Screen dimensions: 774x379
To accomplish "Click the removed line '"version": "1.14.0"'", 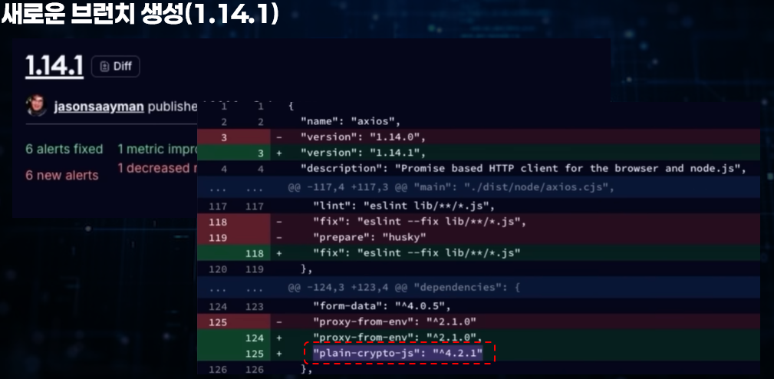I will [x=479, y=137].
